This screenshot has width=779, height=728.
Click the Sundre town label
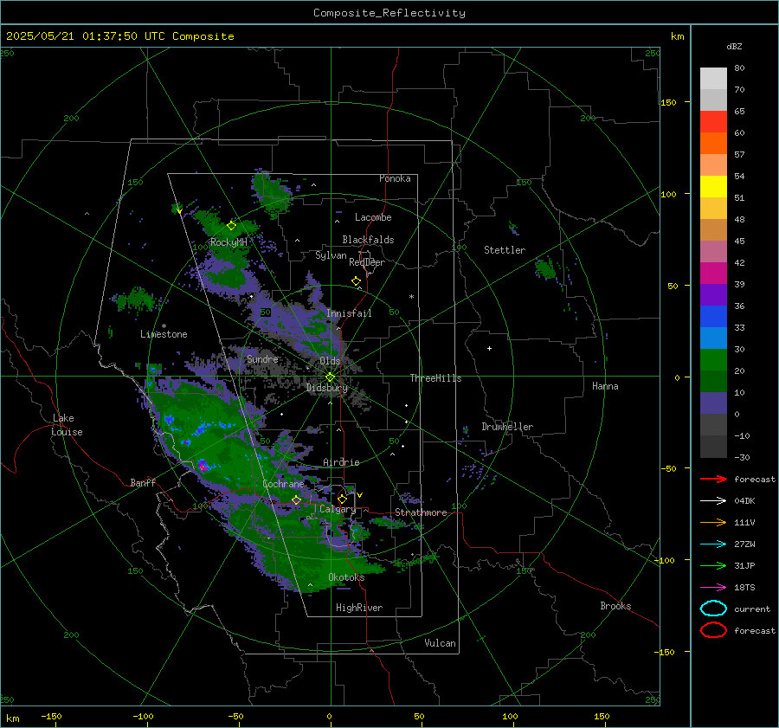pos(262,358)
